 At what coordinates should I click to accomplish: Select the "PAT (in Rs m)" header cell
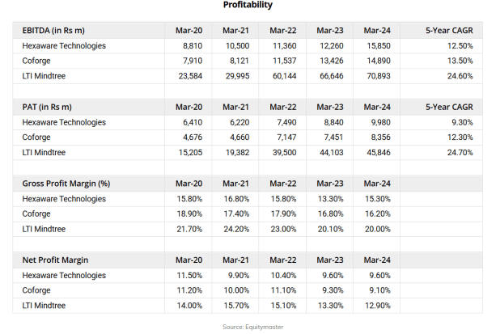(x=47, y=108)
